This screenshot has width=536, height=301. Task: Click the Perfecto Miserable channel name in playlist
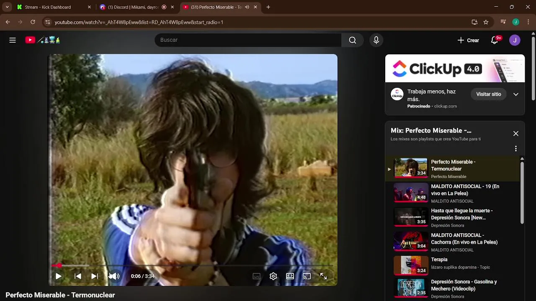448,176
